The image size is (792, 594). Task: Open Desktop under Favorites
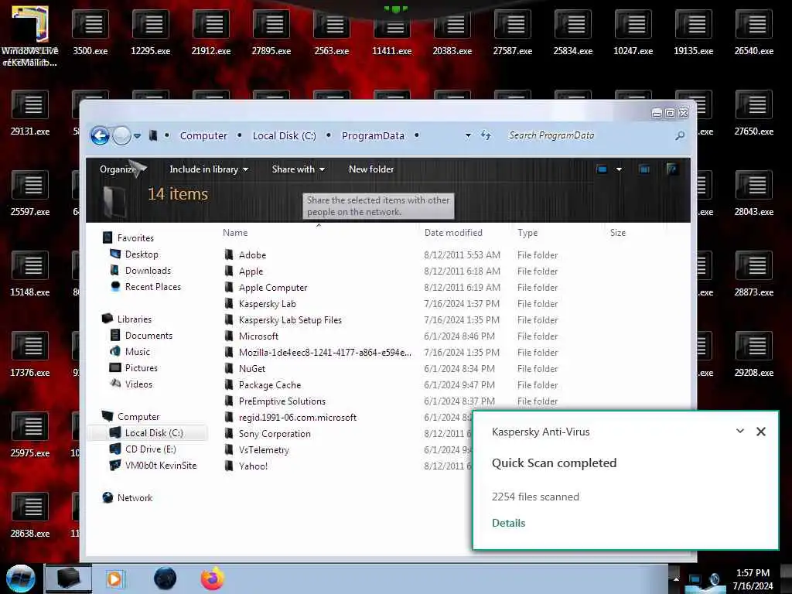pos(142,254)
